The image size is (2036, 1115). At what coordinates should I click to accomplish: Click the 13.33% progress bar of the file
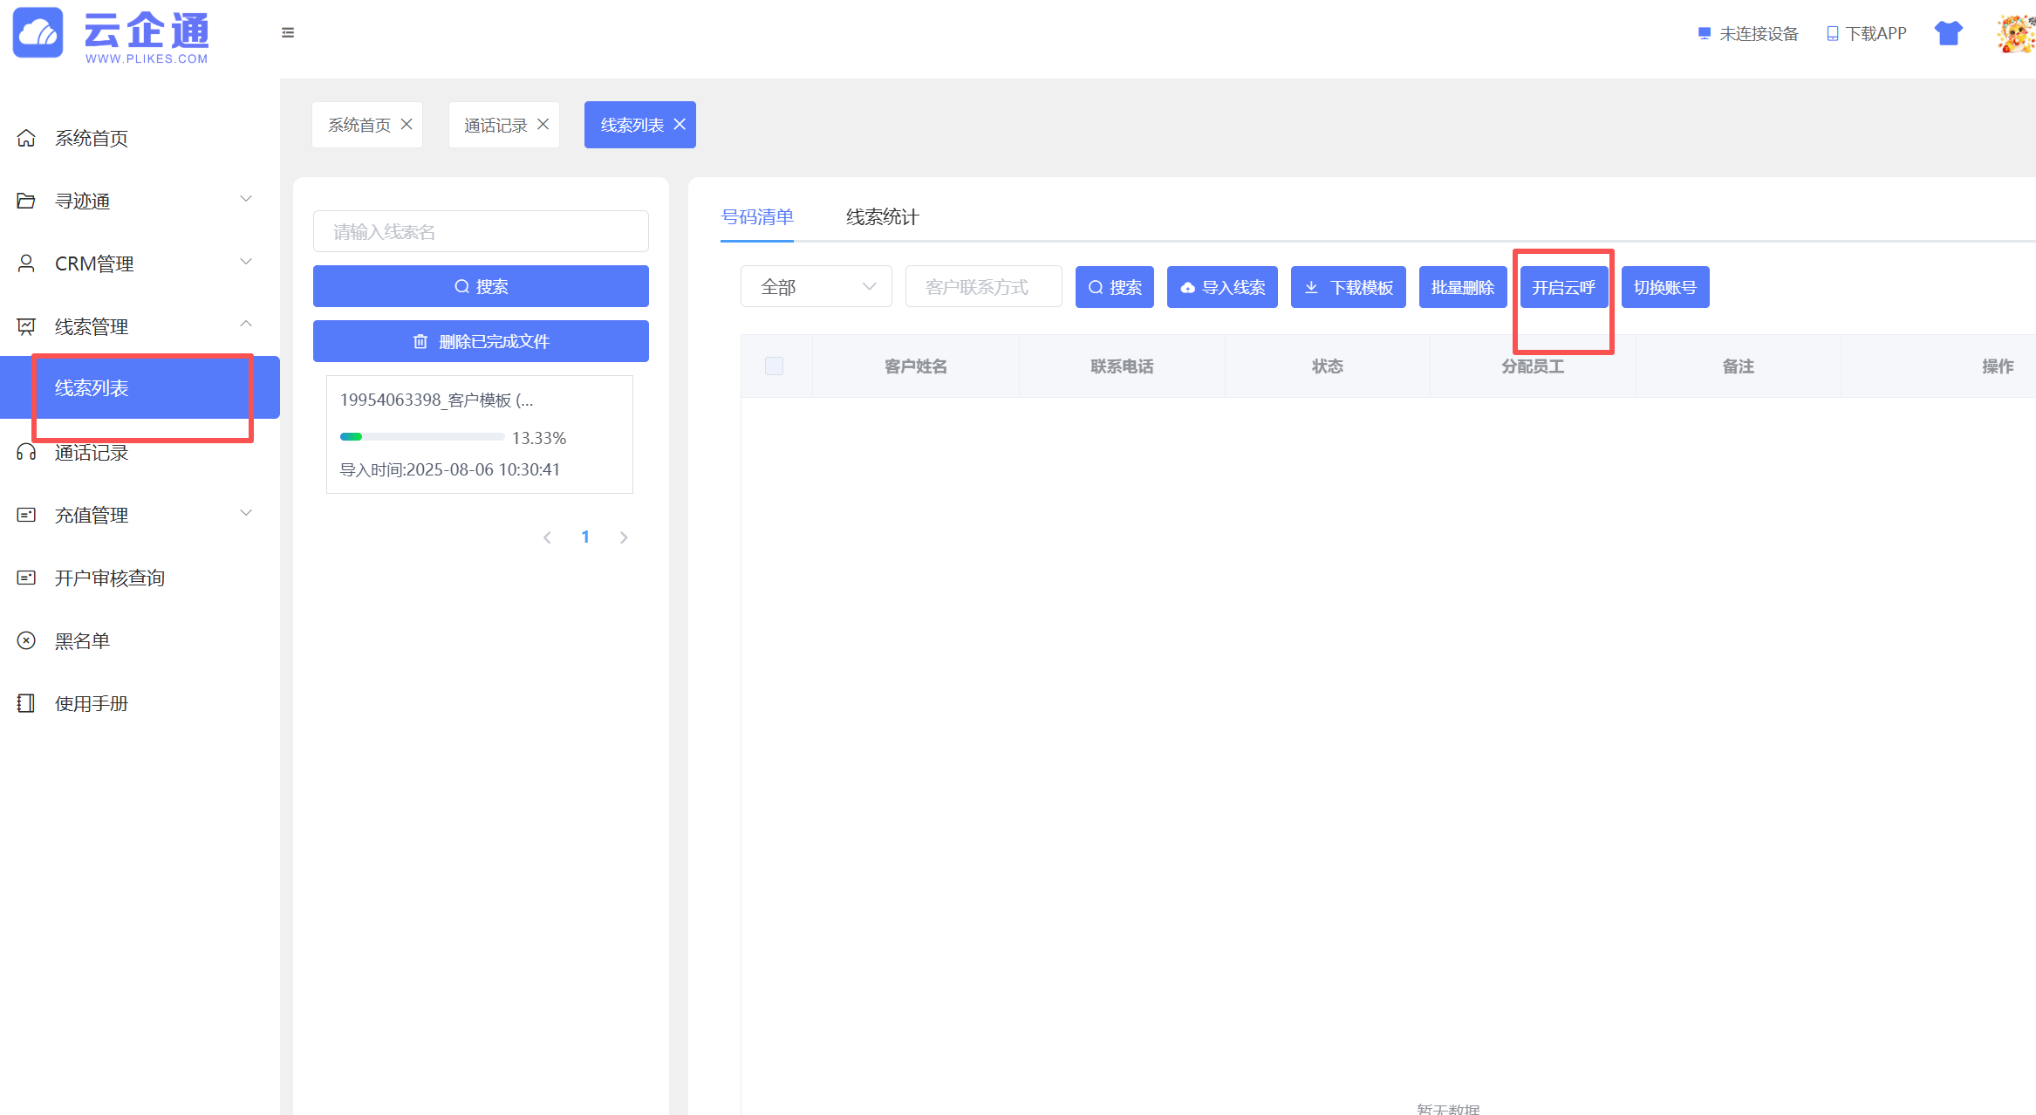click(x=422, y=437)
